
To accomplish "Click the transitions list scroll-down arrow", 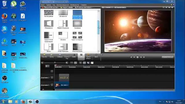I will (x=98, y=51).
